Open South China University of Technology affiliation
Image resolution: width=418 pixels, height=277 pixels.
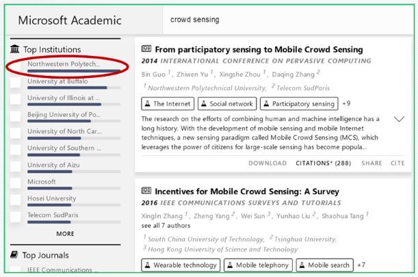point(206,239)
